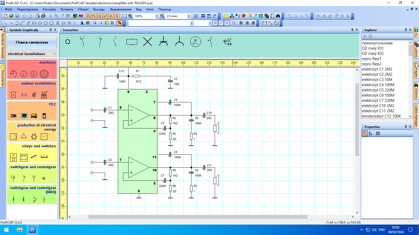
Task: Expand the electrical installations category dropdown
Action: pos(55,54)
